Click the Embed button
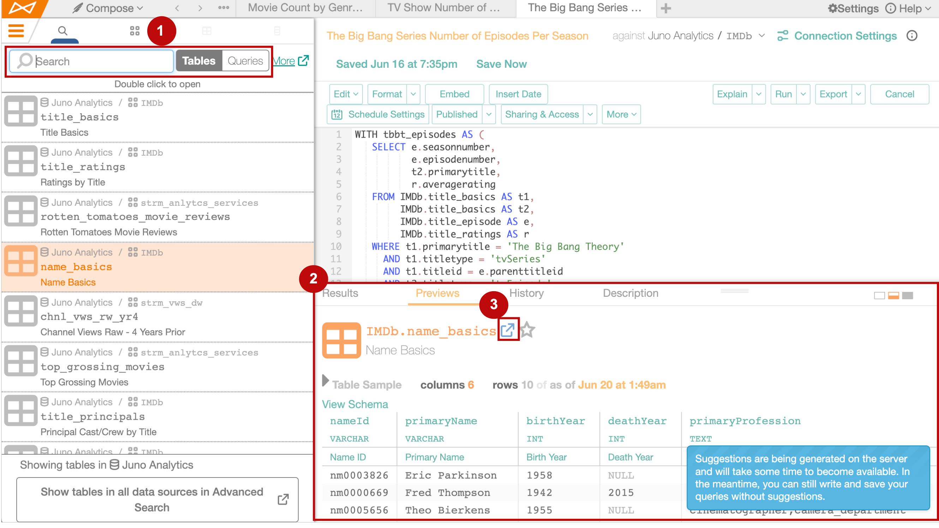The width and height of the screenshot is (939, 528). click(x=454, y=94)
